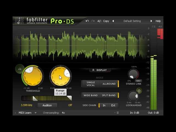This screenshot has width=176, height=132.
Task: Choose Wide Band processing
Action: (90, 95)
